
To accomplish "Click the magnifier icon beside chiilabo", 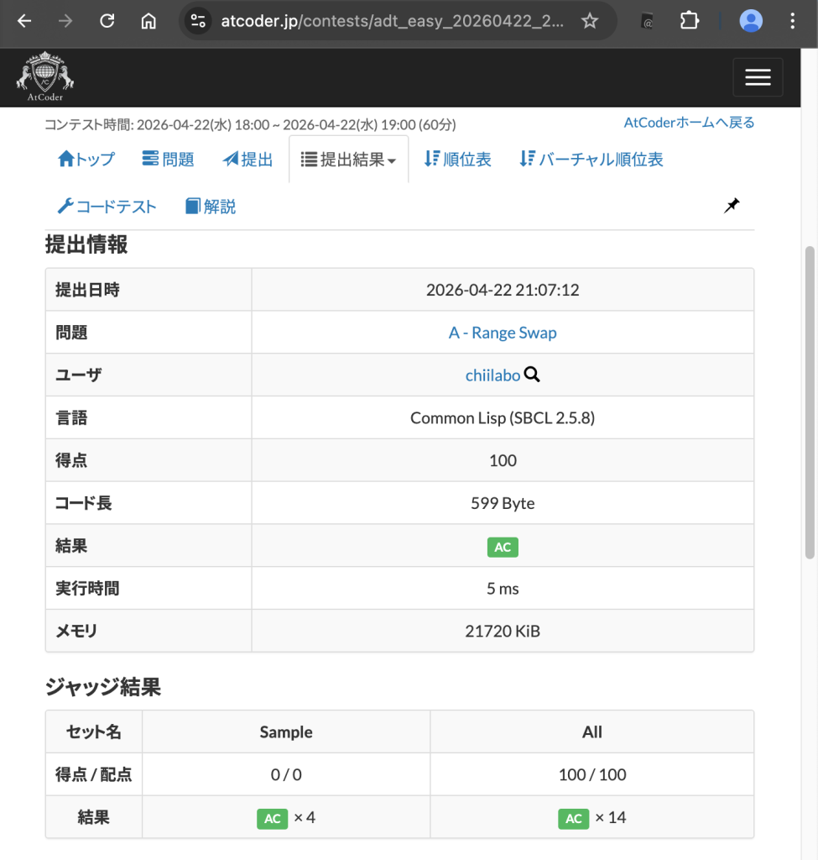I will pos(532,375).
